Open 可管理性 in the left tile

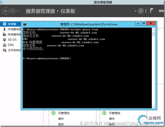[64, 113]
